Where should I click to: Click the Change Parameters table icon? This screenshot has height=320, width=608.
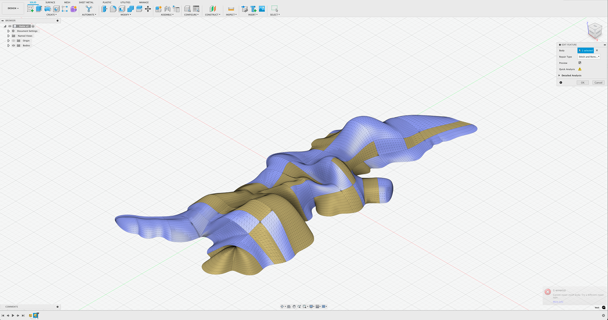pos(196,9)
